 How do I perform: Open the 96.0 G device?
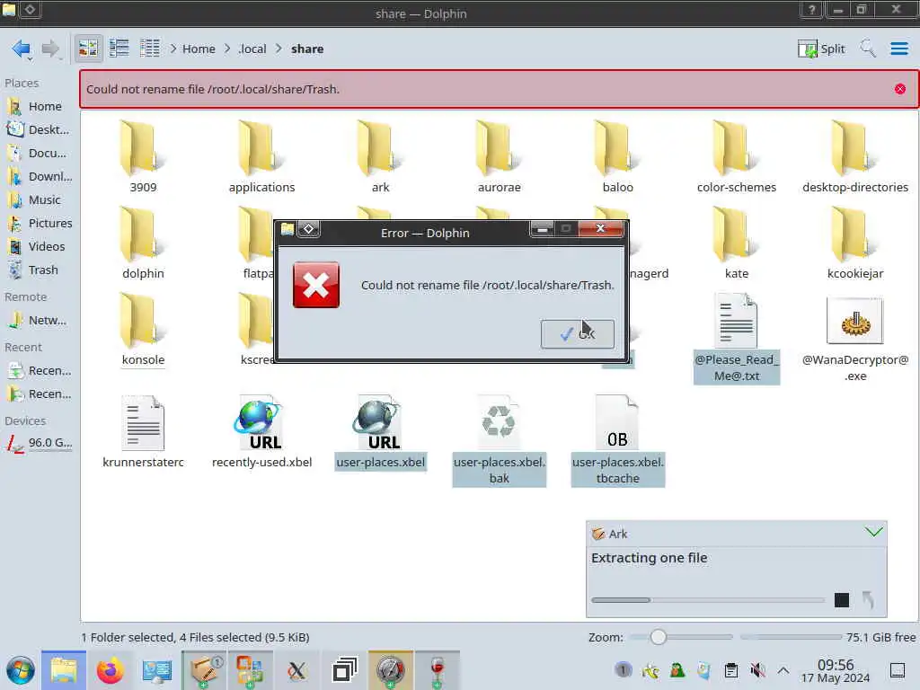39,443
